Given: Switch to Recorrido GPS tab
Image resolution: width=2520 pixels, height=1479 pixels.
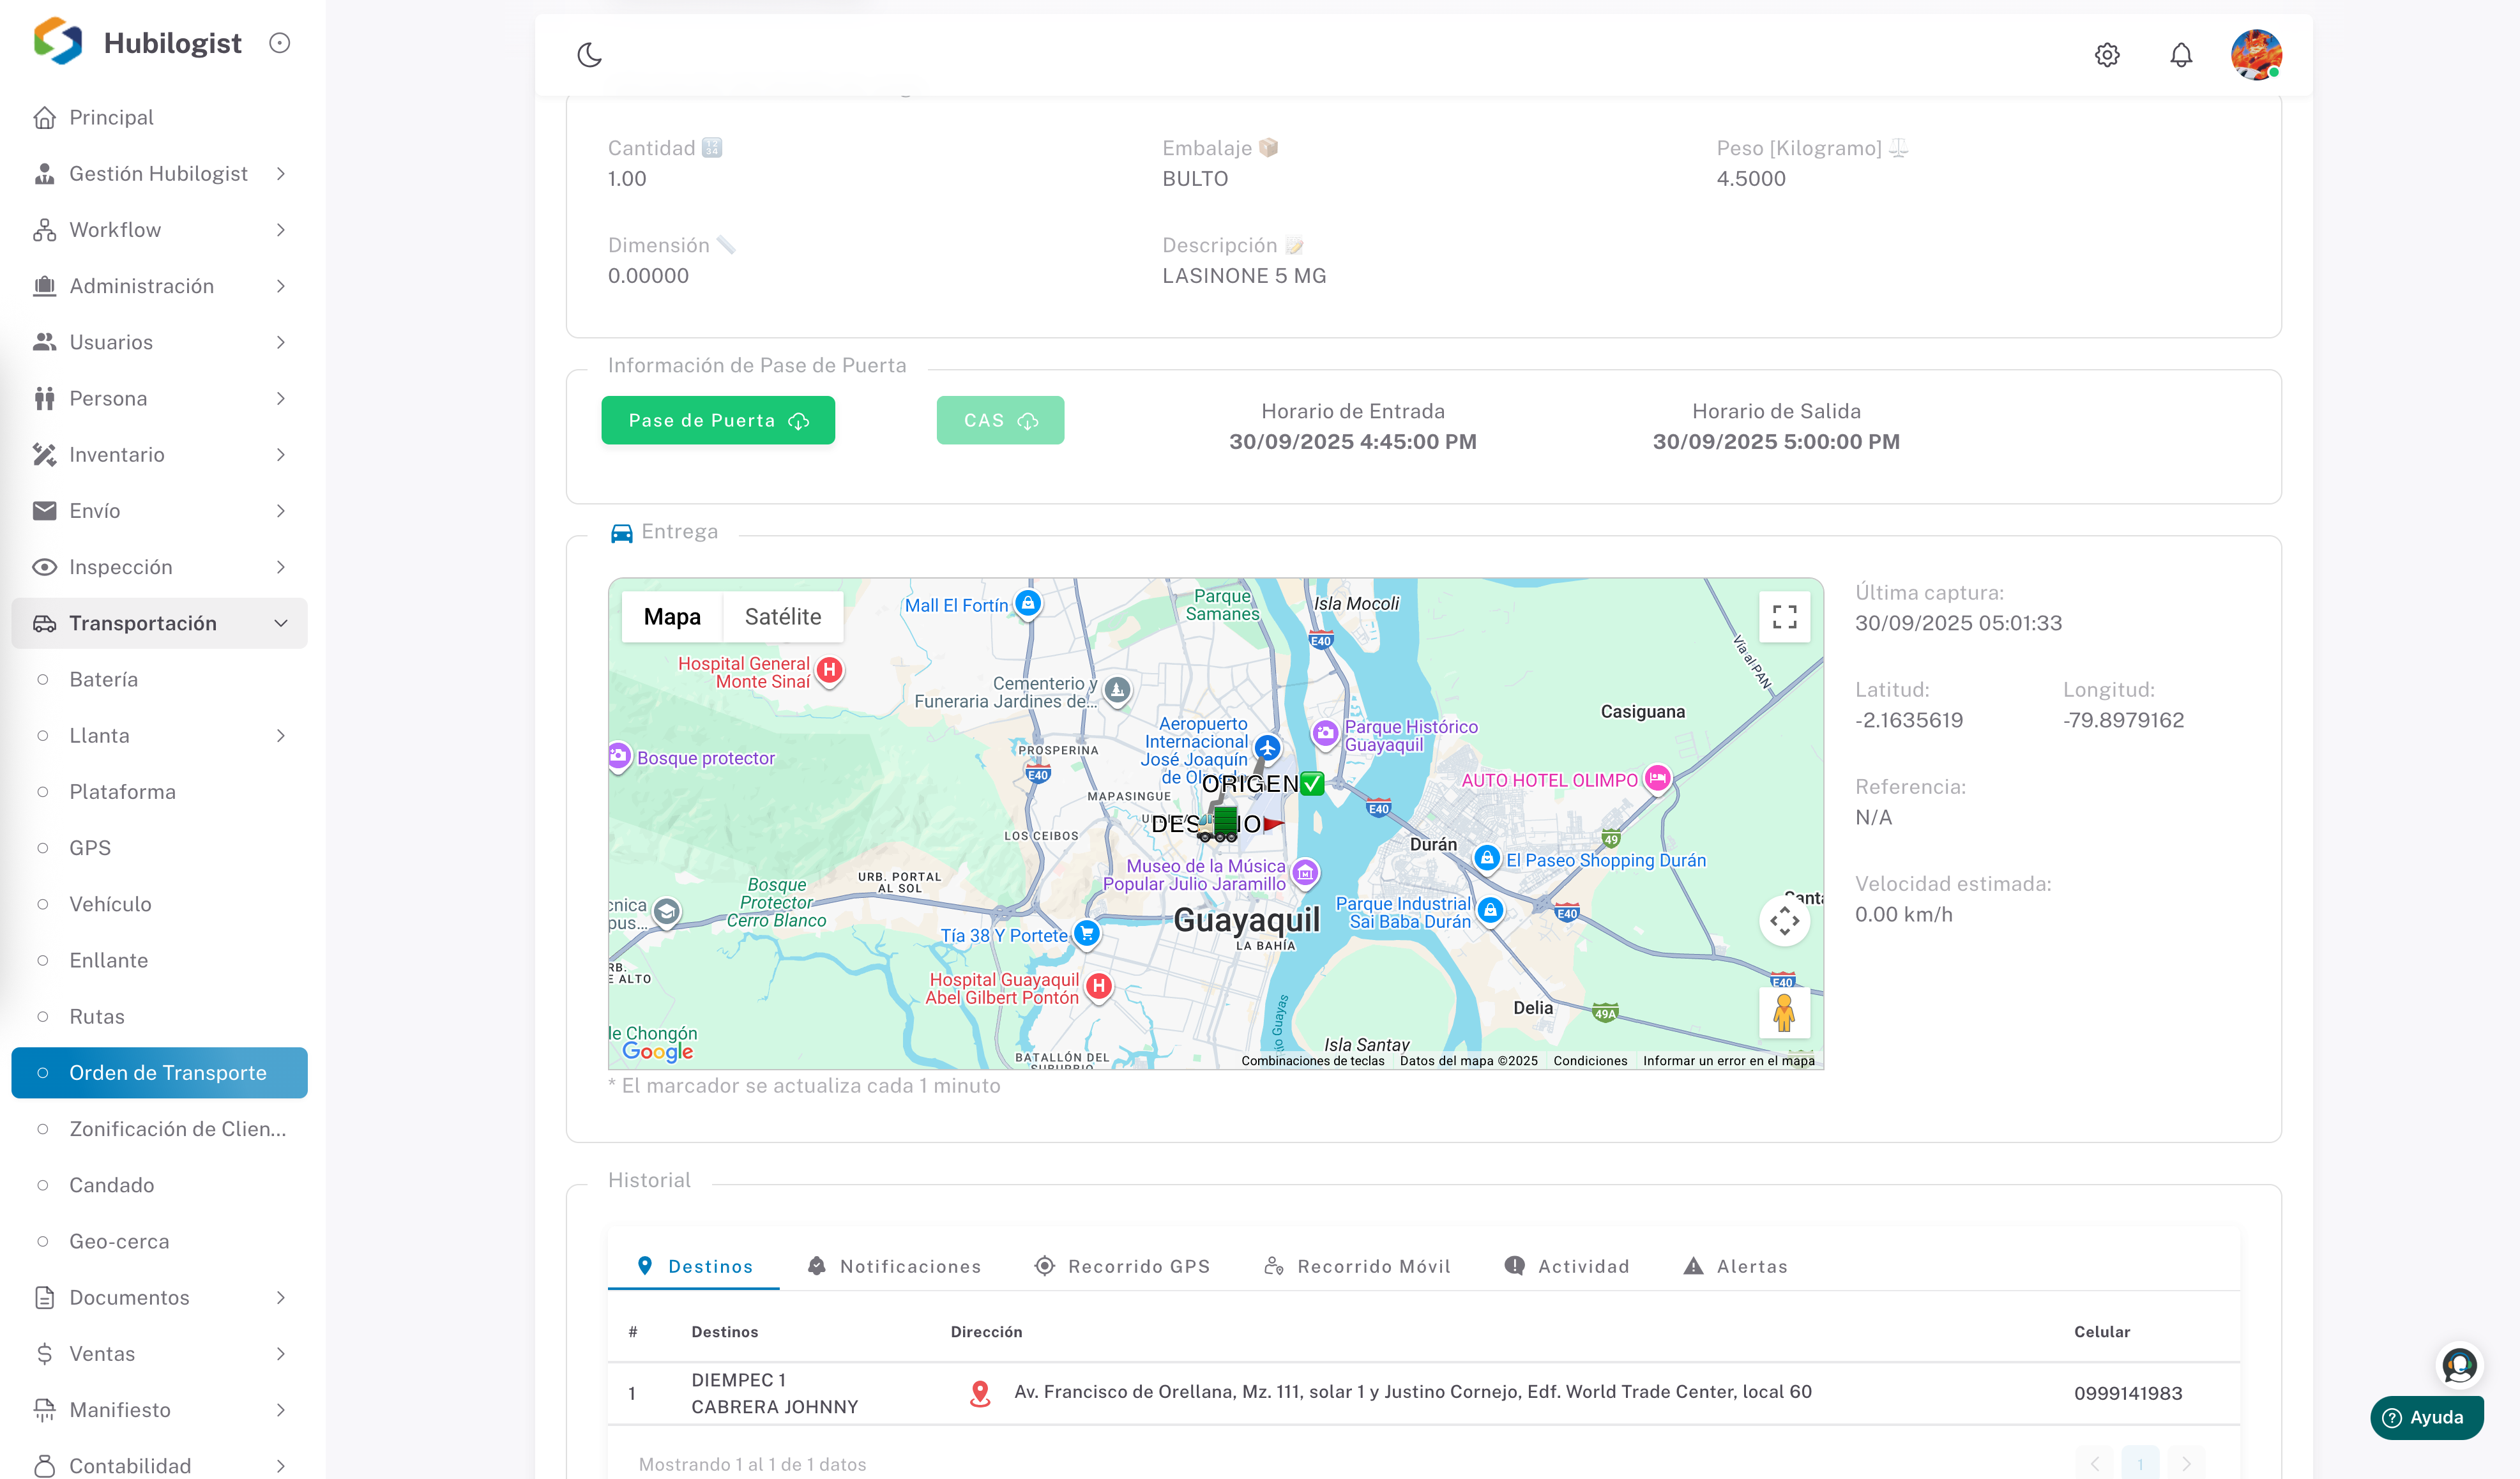Looking at the screenshot, I should [x=1122, y=1266].
